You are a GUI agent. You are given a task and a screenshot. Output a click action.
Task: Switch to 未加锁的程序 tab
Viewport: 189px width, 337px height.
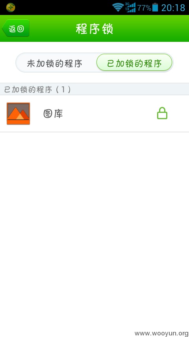click(54, 64)
